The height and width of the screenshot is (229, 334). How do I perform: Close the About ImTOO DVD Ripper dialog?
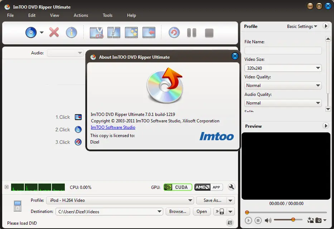[235, 56]
